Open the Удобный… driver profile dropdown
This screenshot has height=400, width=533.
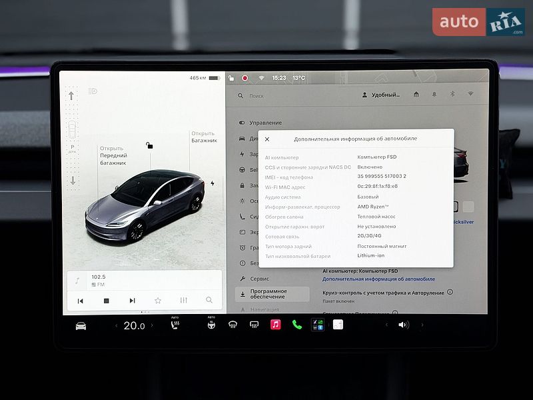pos(380,95)
